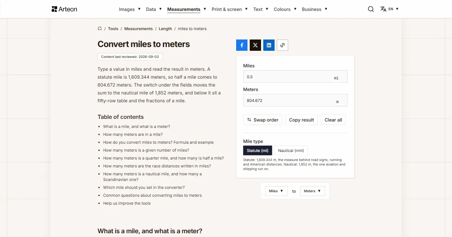Open the source unit Miles dropdown
This screenshot has width=452, height=237.
point(276,191)
